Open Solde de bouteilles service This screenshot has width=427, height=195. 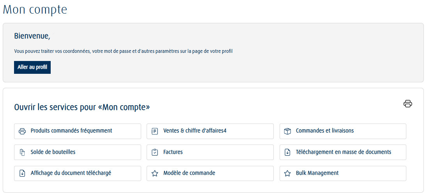pyautogui.click(x=78, y=152)
